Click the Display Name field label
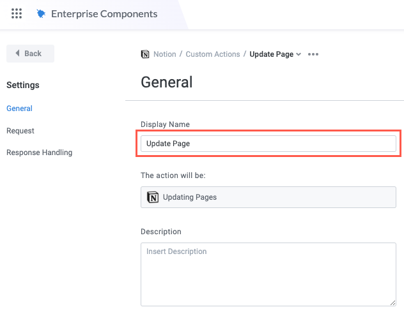The image size is (404, 314). pos(165,124)
